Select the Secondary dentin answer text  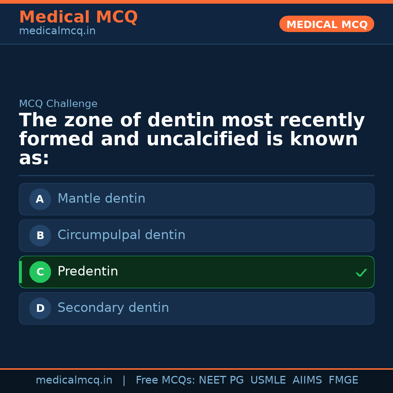[113, 308]
